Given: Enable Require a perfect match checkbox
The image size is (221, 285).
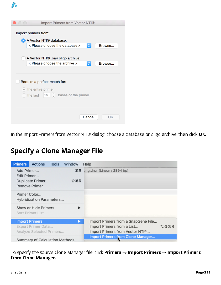Looking at the screenshot, I should (18, 82).
